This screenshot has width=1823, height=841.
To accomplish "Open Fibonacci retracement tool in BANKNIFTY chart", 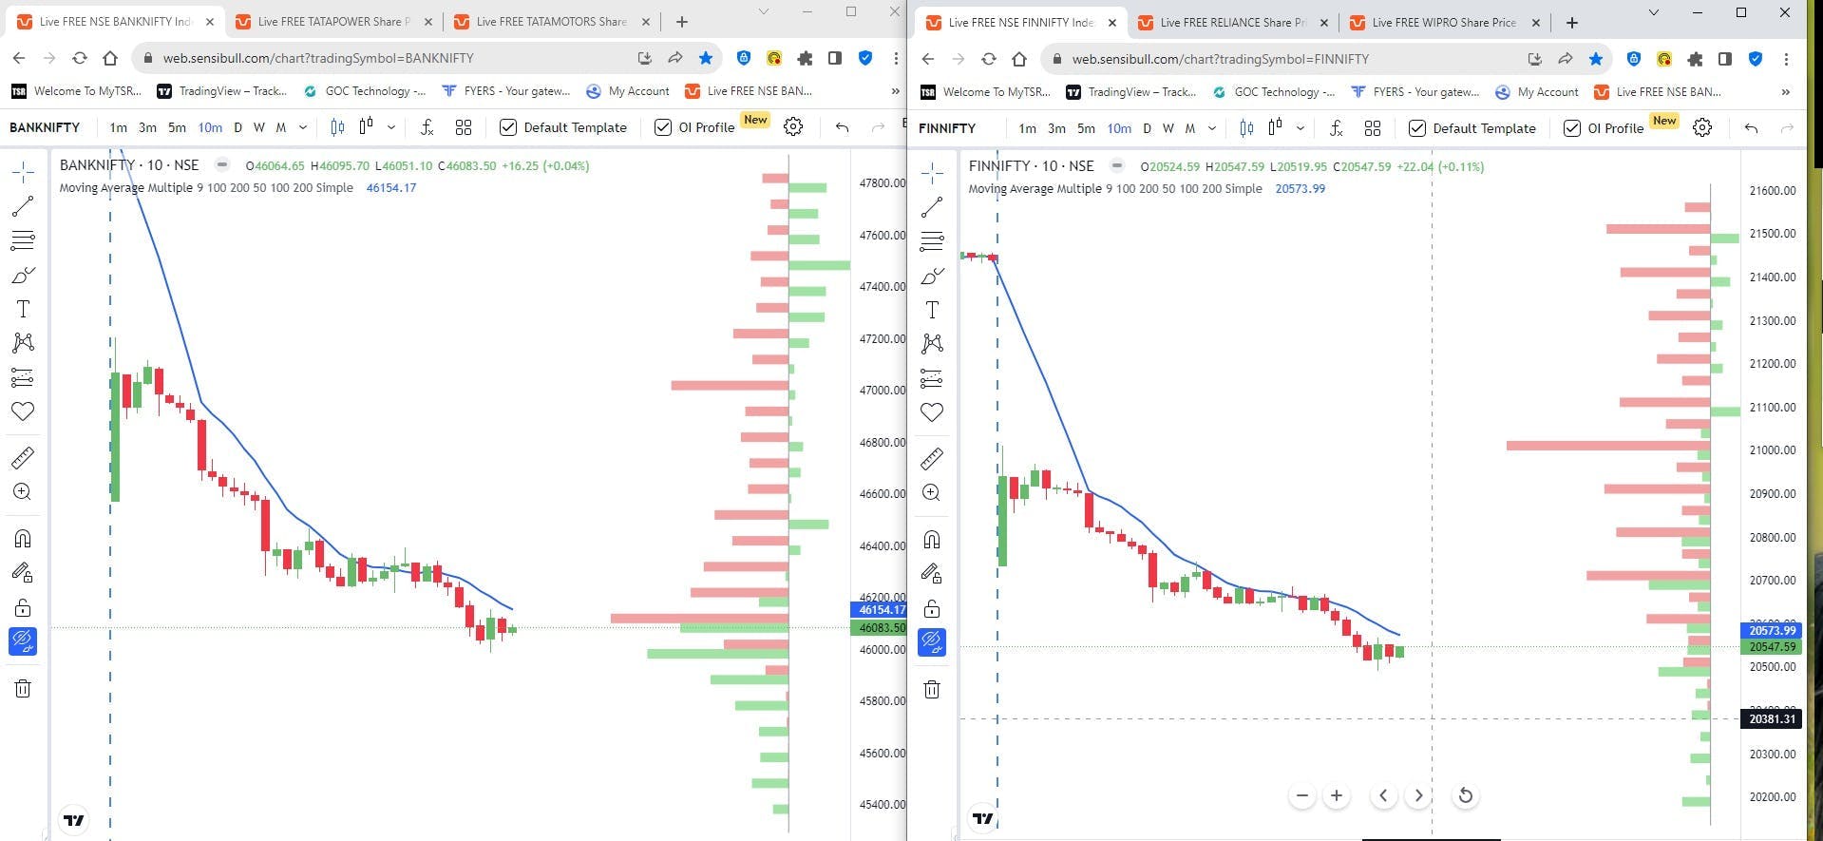I will pos(23,239).
